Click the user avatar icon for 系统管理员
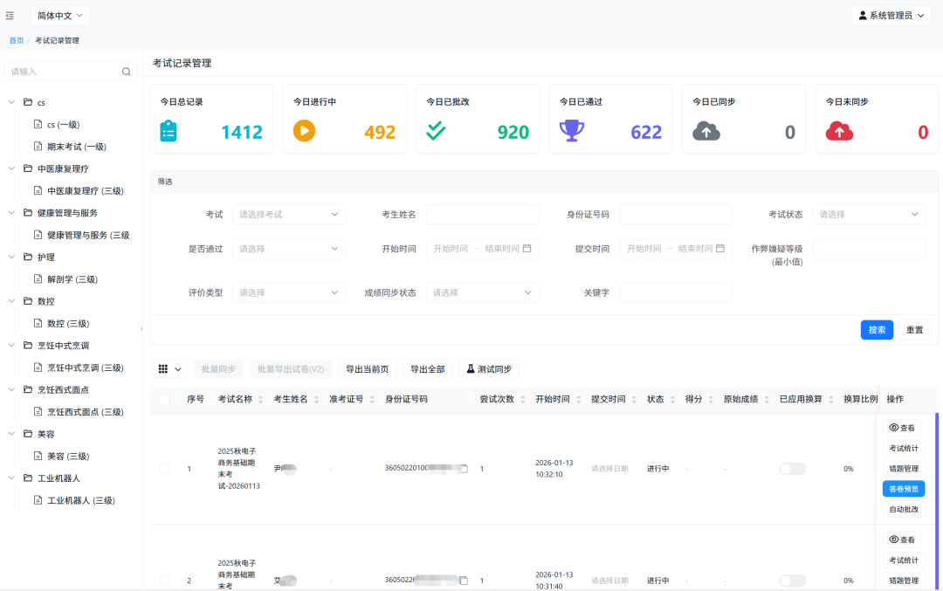The width and height of the screenshot is (943, 591). (863, 16)
